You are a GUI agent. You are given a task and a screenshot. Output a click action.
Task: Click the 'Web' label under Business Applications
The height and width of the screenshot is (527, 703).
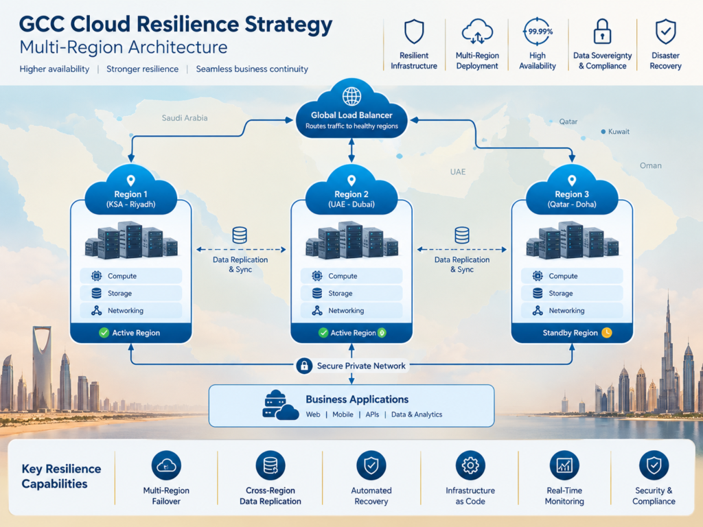pyautogui.click(x=313, y=414)
